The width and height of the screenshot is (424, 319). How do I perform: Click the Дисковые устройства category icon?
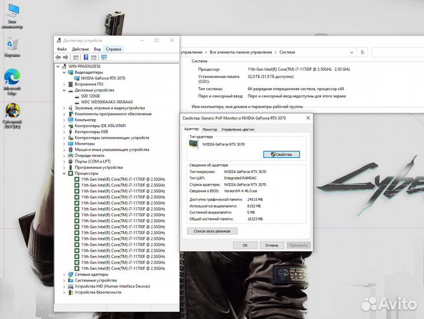pos(71,90)
